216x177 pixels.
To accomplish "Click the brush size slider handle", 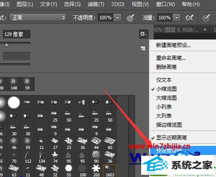I will click(x=7, y=45).
